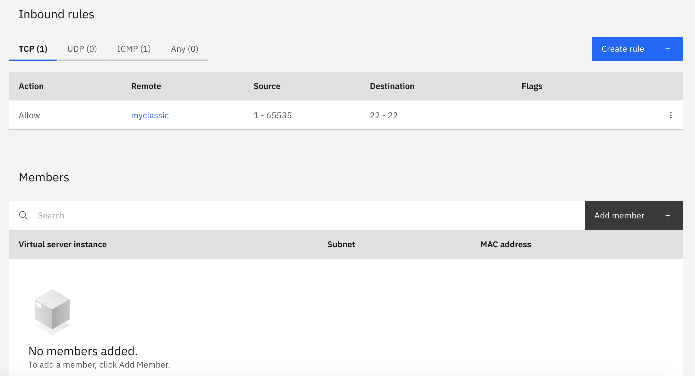Image resolution: width=695 pixels, height=376 pixels.
Task: Open the myclassic remote link
Action: pyautogui.click(x=150, y=115)
